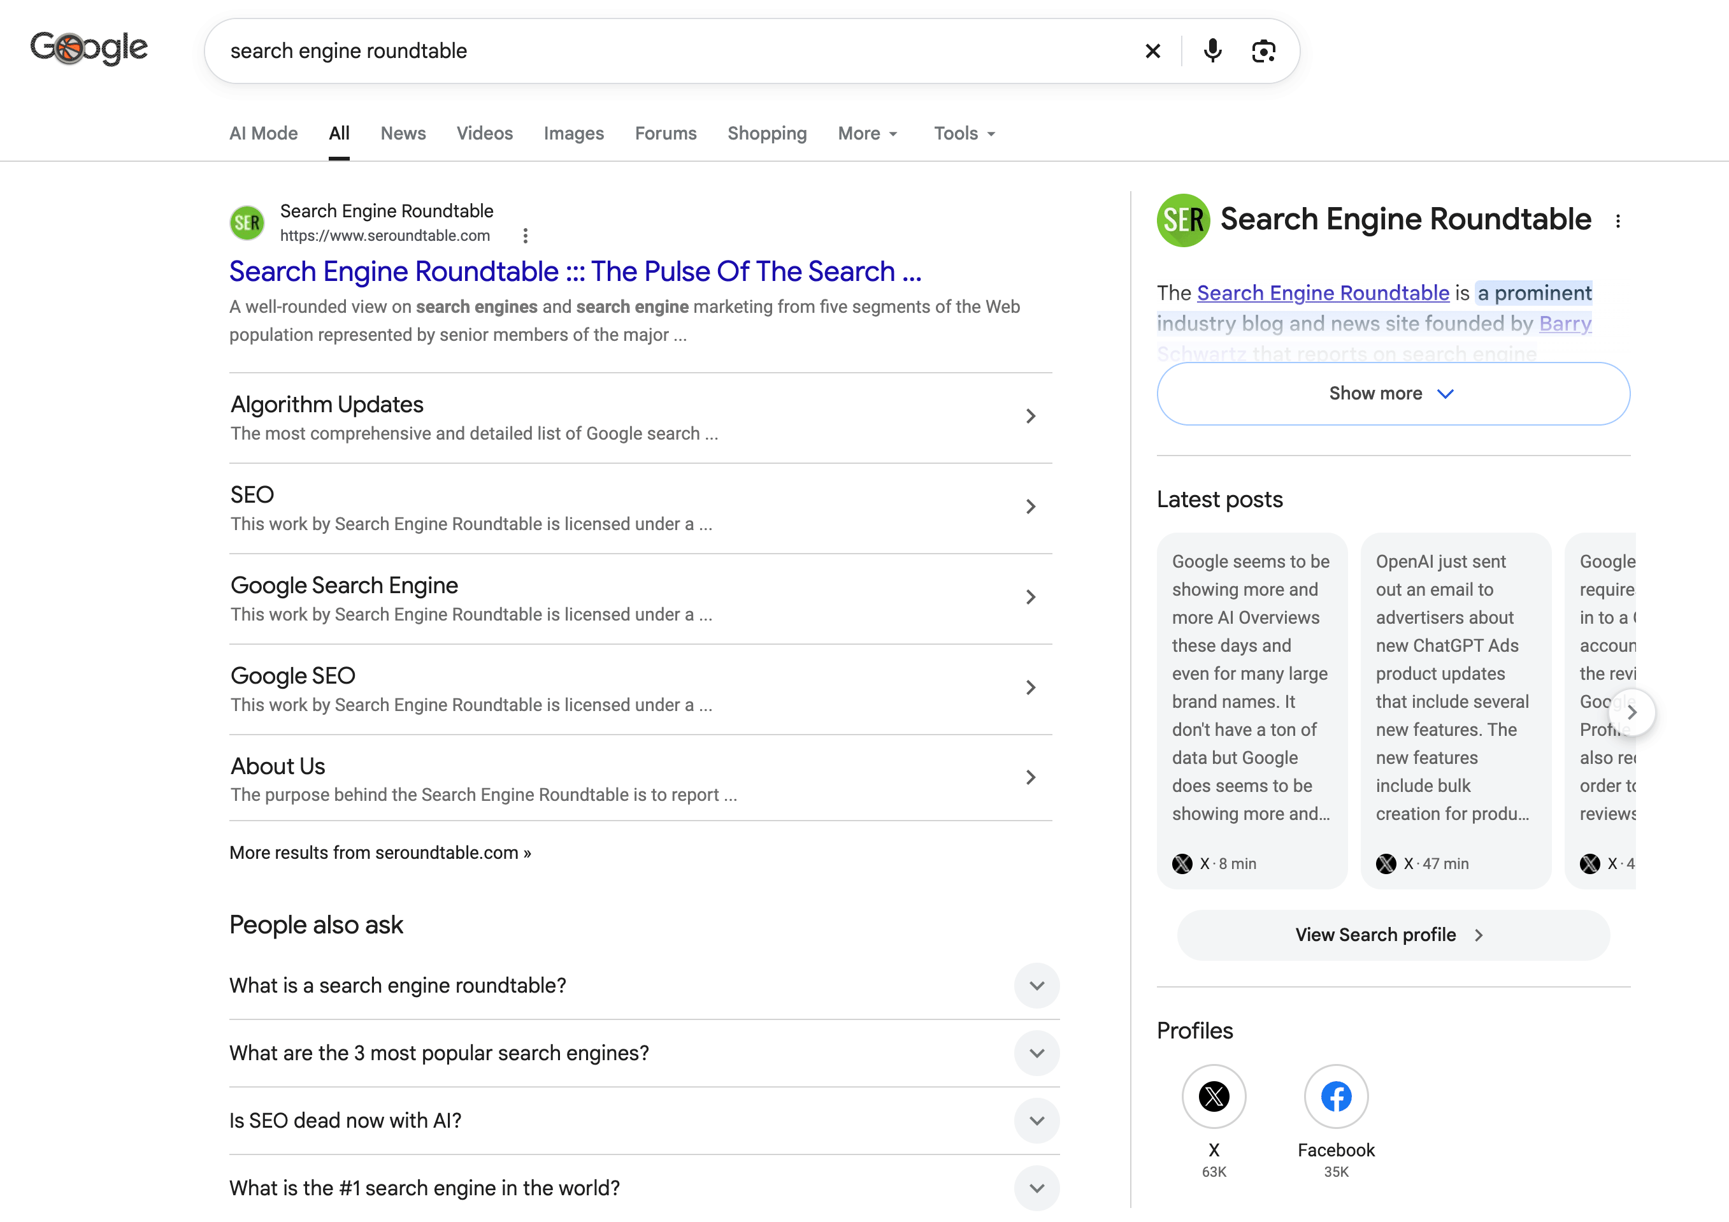
Task: Follow the 'Barry' link in panel description
Action: coord(1565,323)
